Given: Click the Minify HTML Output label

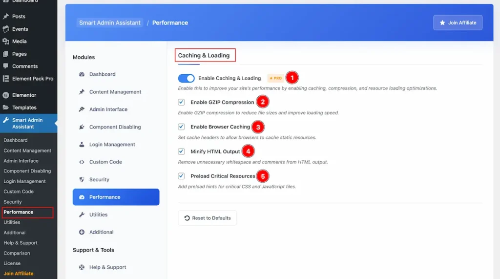Looking at the screenshot, I should (215, 151).
